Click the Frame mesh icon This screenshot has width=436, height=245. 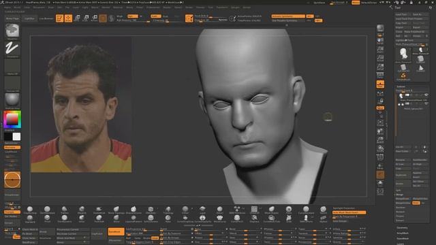point(380,123)
